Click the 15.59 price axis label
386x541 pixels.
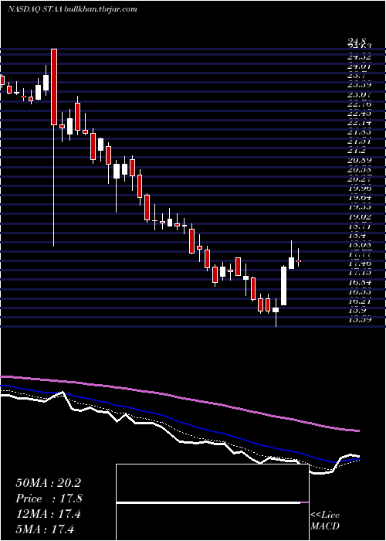(x=359, y=320)
